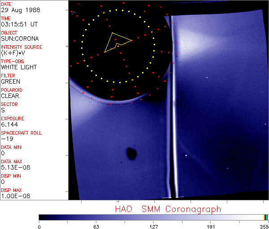Select the exposure value "6.144"
Image resolution: width=269 pixels, height=229 pixels.
[x=9, y=124]
